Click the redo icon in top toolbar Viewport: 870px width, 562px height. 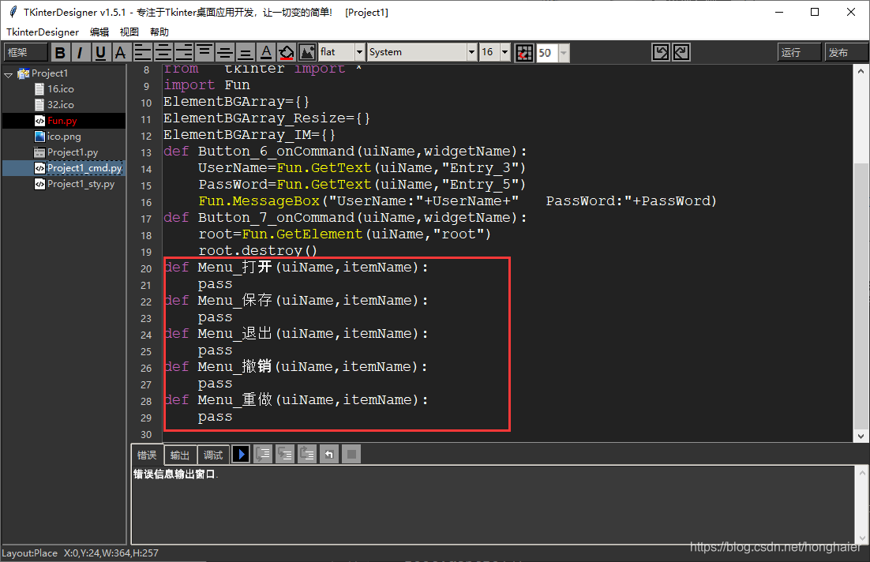[x=681, y=53]
